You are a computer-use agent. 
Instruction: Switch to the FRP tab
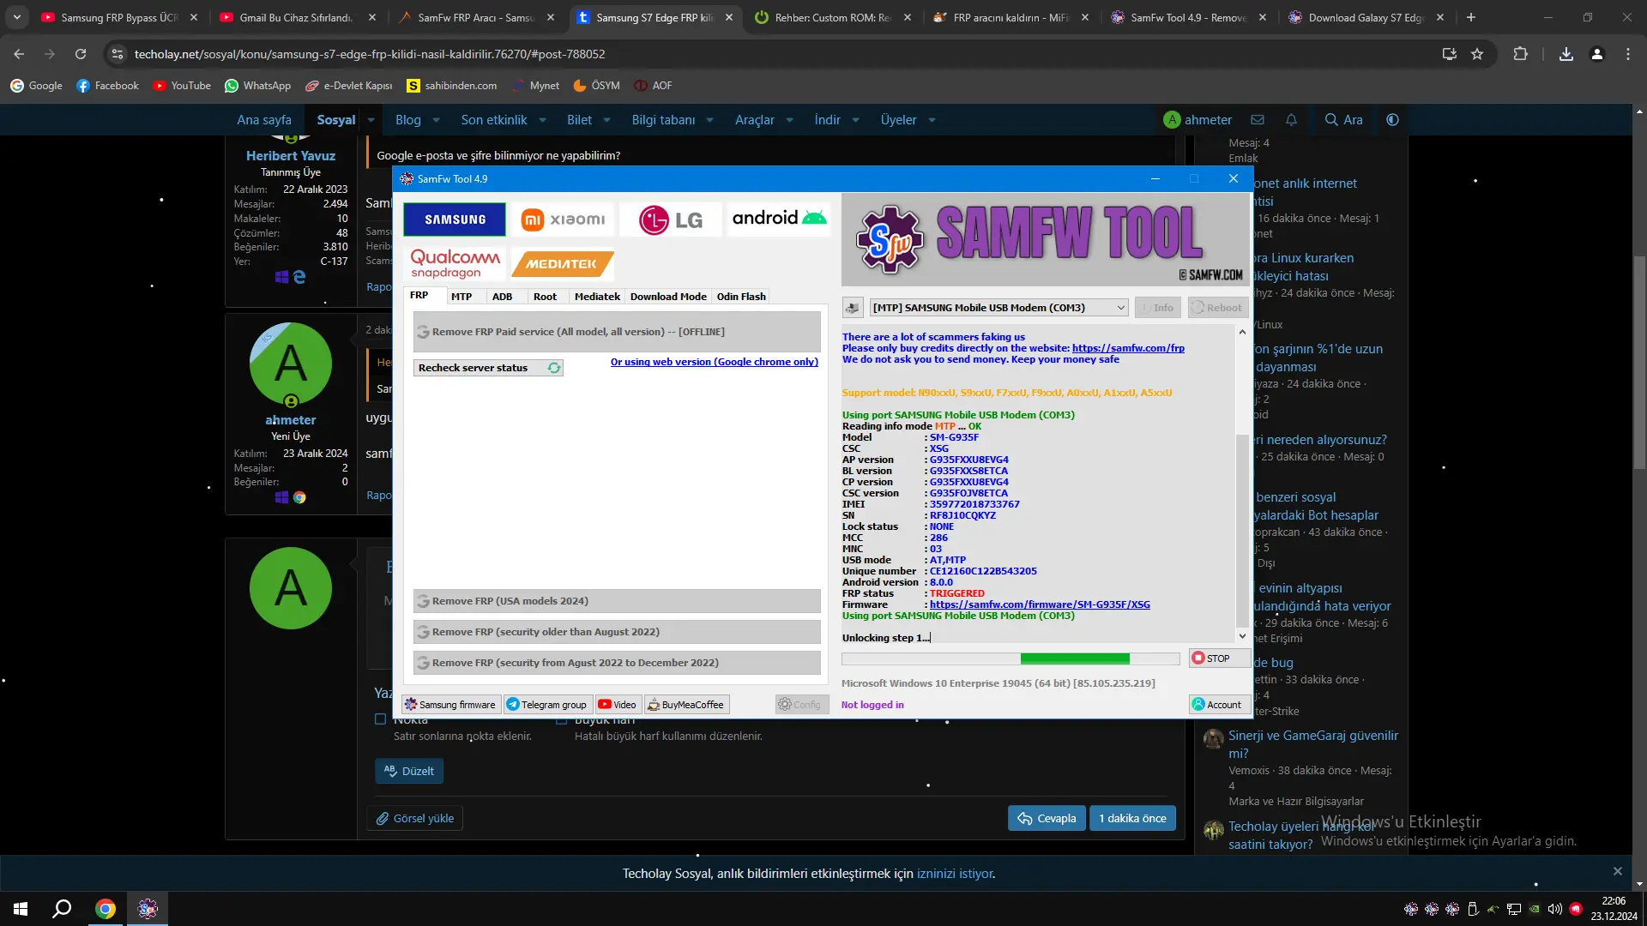(419, 296)
